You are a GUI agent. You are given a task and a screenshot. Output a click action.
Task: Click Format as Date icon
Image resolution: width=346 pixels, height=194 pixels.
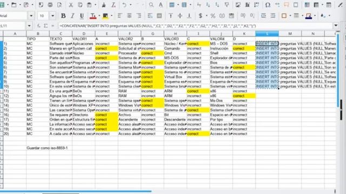tap(231, 16)
